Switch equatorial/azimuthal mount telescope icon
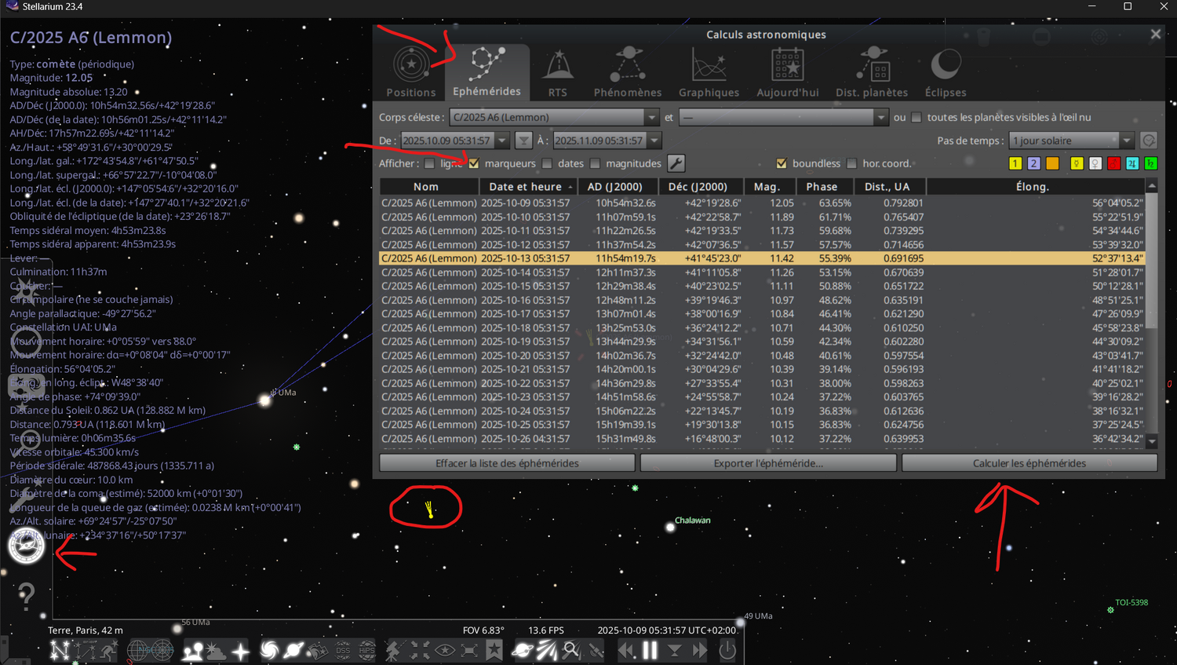1177x665 pixels. tap(395, 650)
